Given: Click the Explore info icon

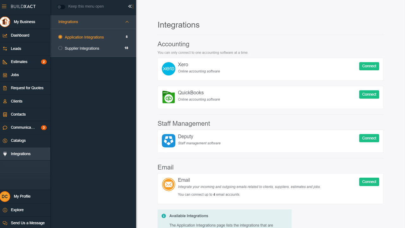Looking at the screenshot, I should [5, 210].
